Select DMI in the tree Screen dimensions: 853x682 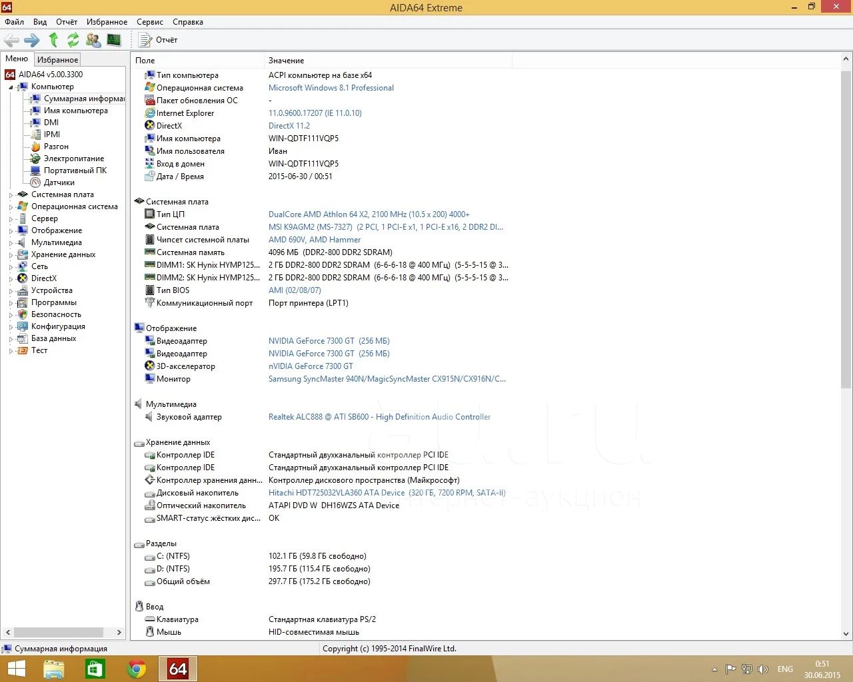click(x=51, y=123)
